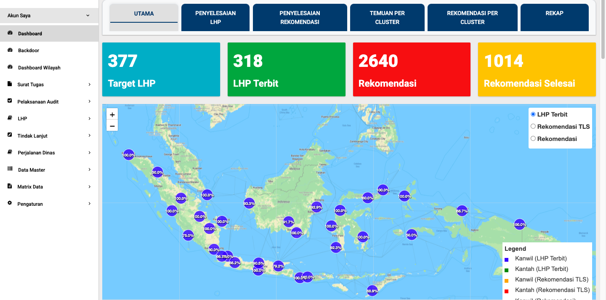The height and width of the screenshot is (300, 606).
Task: Open the Temuan Per Cluster tab
Action: 387,18
